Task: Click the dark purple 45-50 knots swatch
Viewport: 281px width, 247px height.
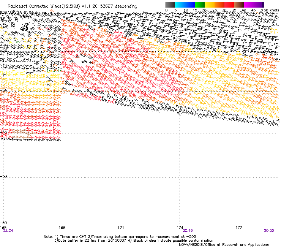Action: coord(259,5)
